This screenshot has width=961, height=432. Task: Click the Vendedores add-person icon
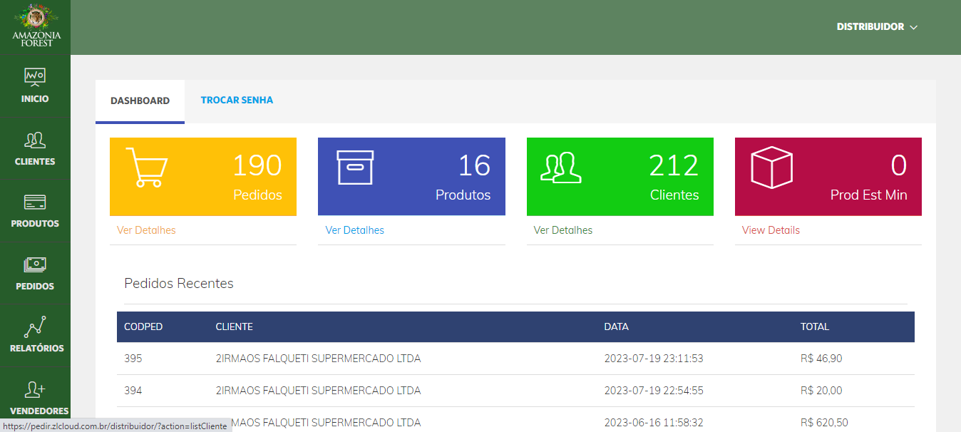click(x=35, y=389)
